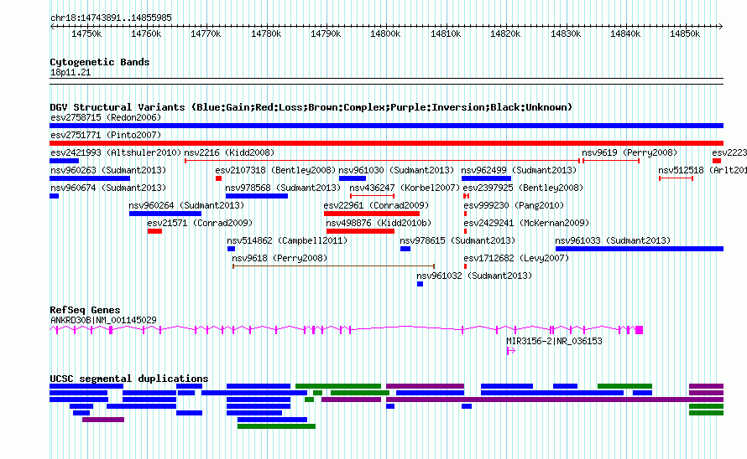Viewport: 747px width, 459px height.
Task: Click the nsv961030 (Sudmant2013) label
Action: click(x=396, y=170)
